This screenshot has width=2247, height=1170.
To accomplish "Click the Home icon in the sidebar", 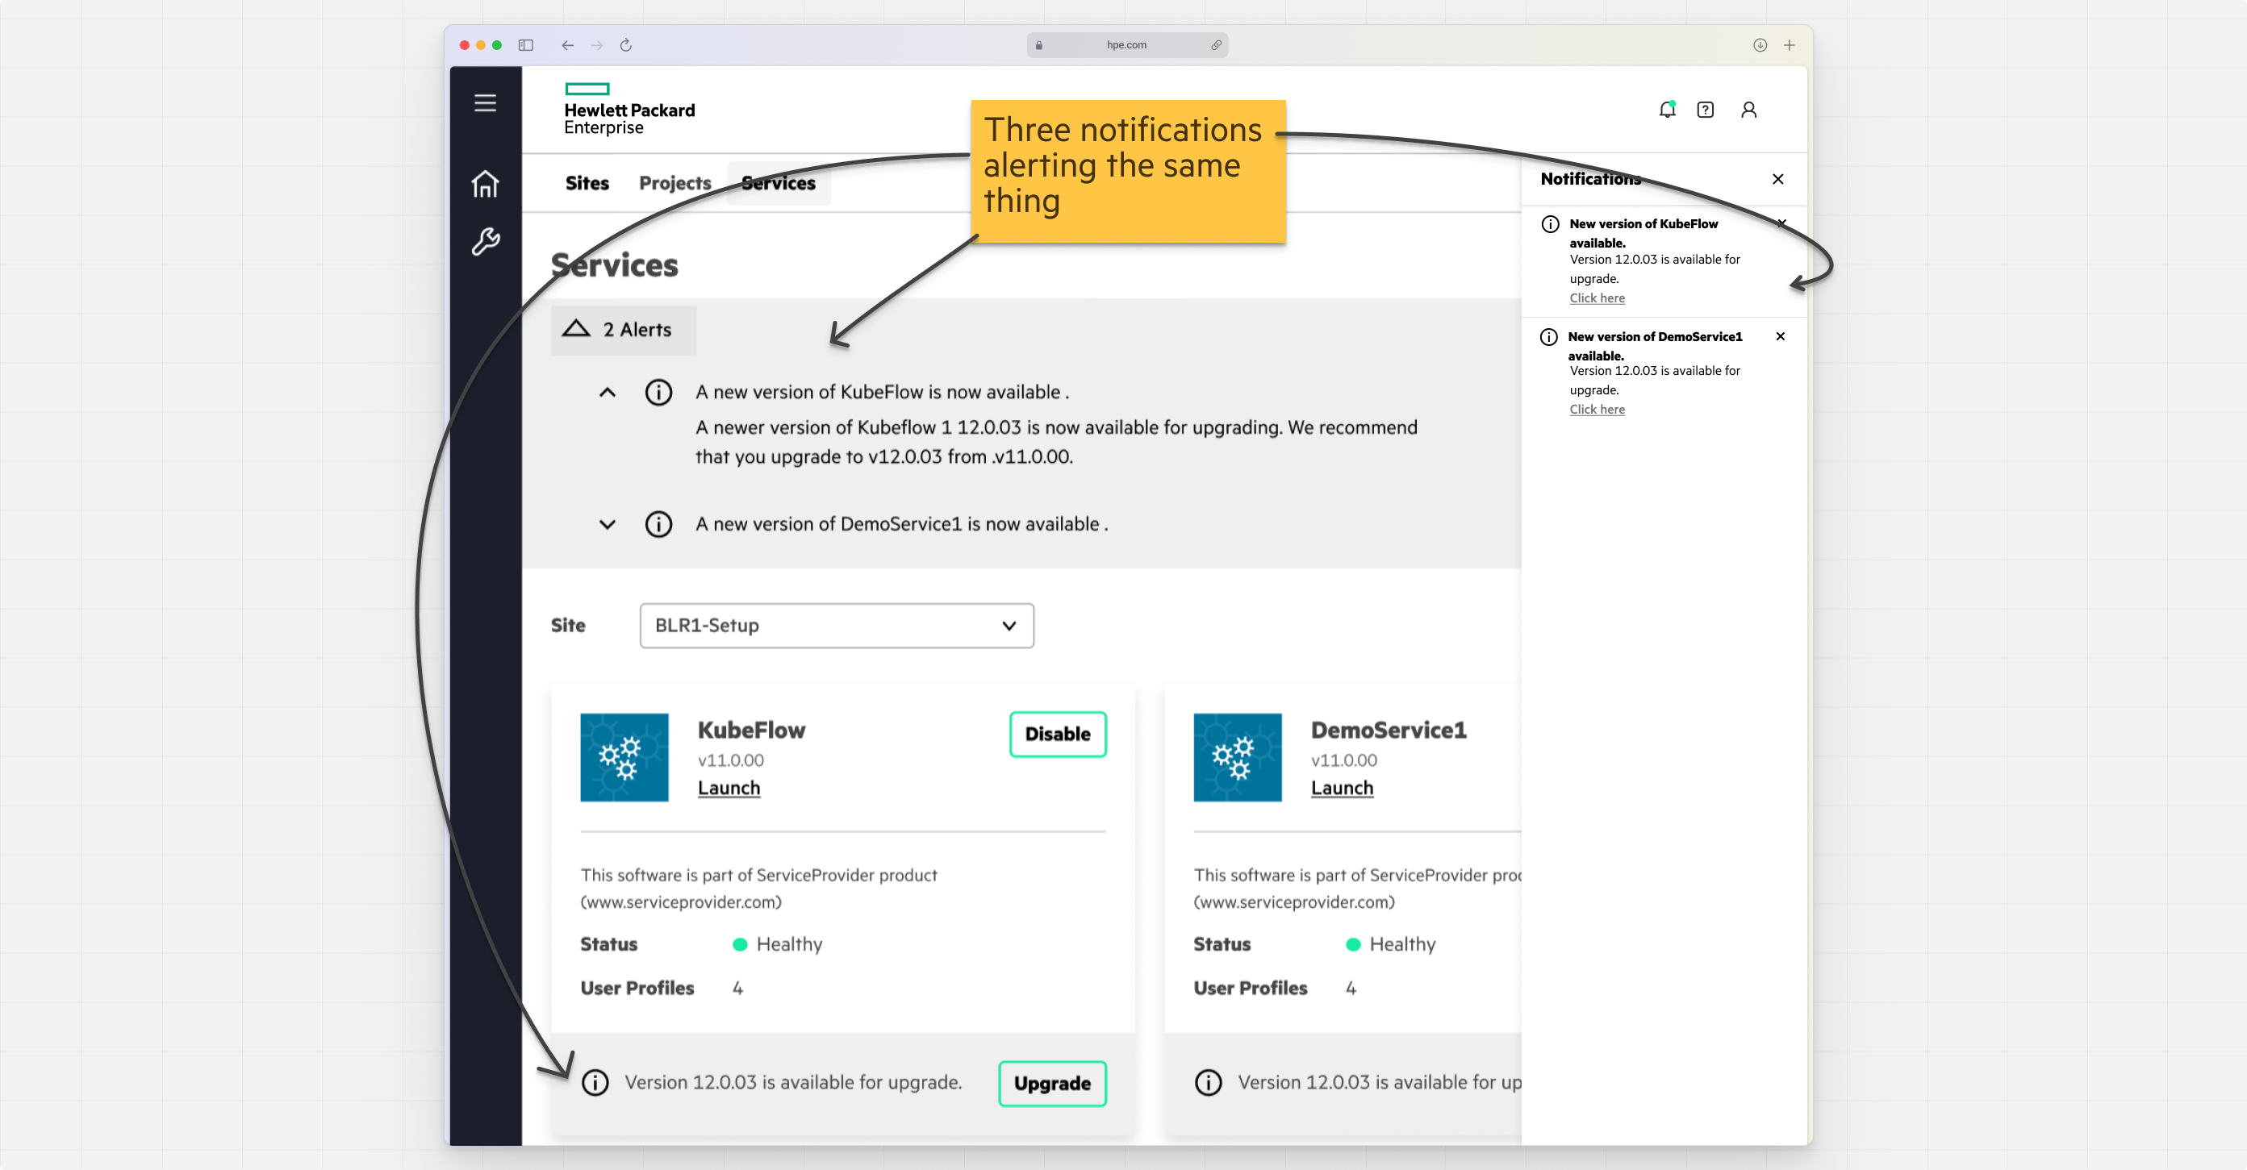I will [485, 184].
